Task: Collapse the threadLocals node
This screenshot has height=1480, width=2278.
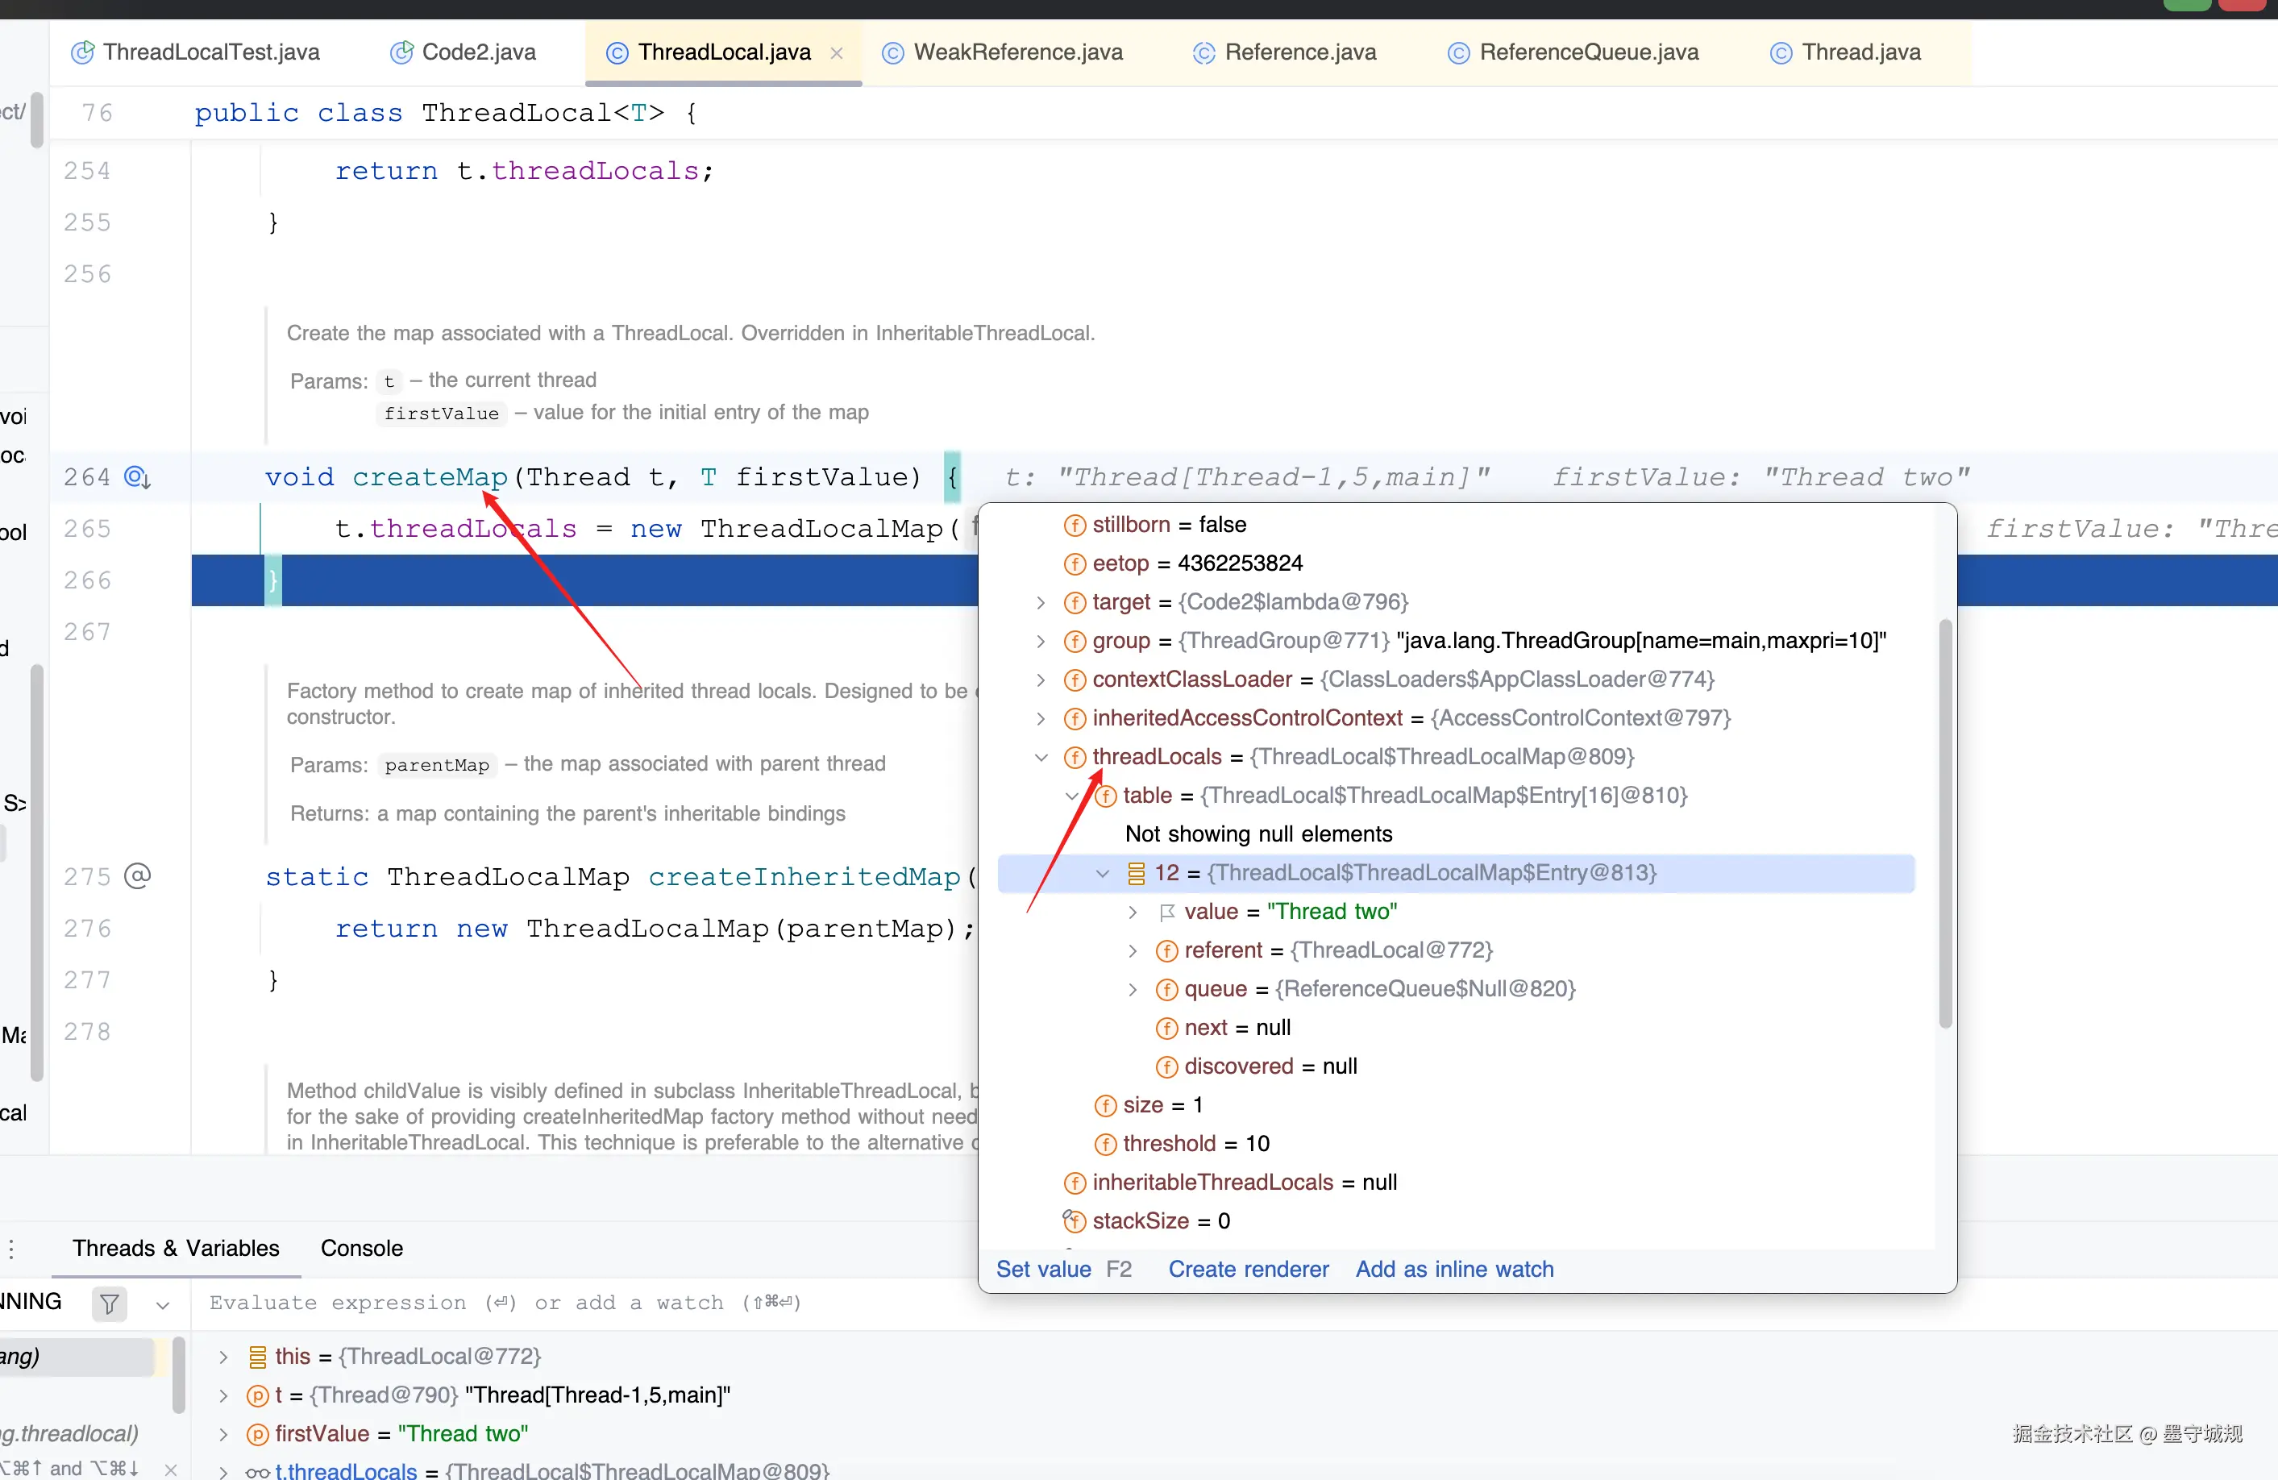Action: click(1041, 757)
